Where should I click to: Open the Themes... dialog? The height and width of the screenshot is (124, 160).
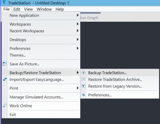(41, 55)
